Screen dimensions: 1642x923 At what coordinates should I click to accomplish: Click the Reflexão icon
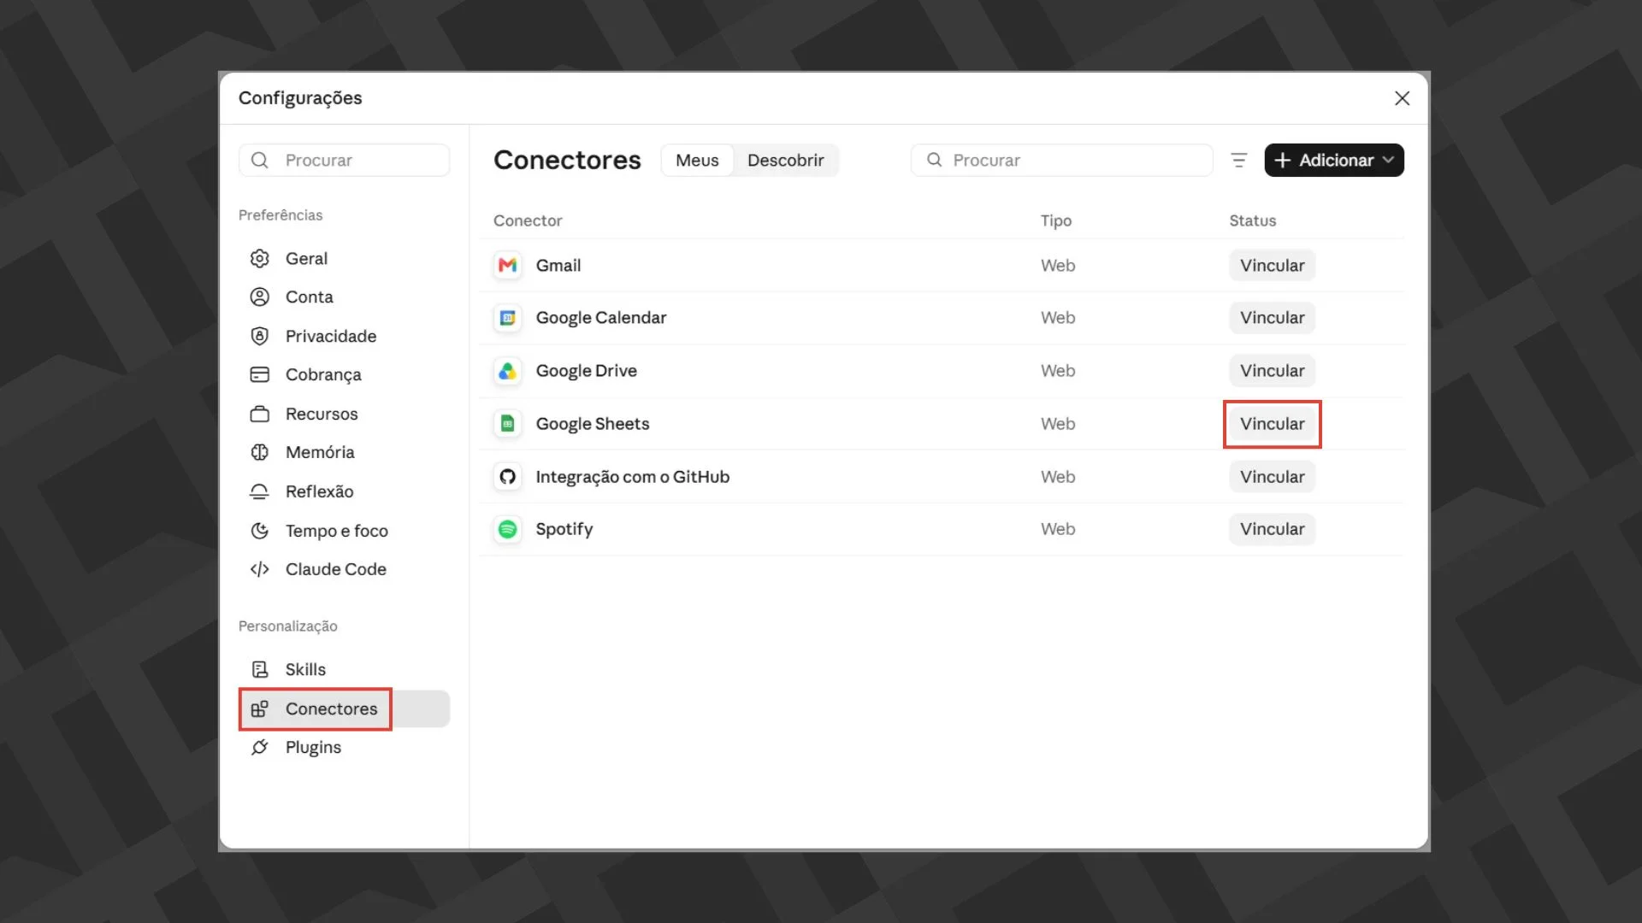coord(259,491)
